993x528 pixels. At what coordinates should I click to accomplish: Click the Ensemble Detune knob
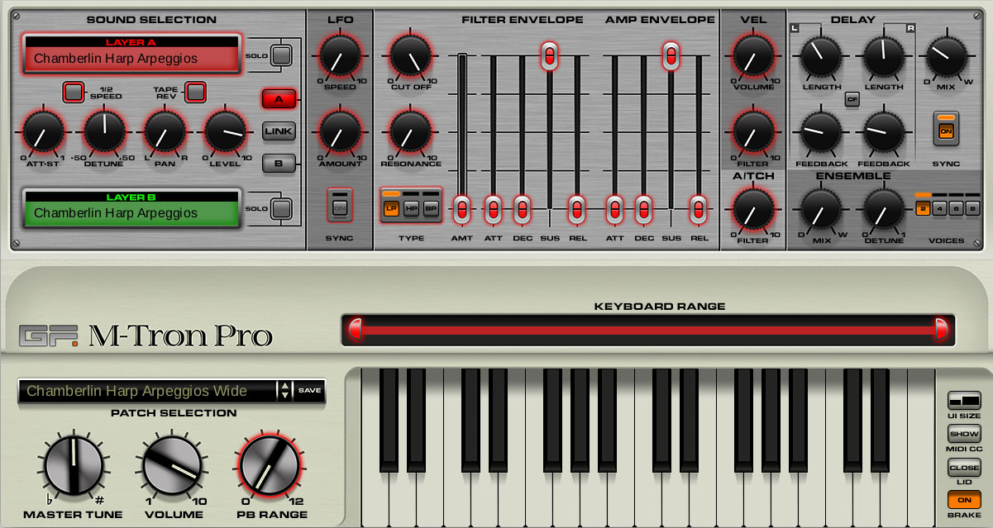[x=884, y=209]
